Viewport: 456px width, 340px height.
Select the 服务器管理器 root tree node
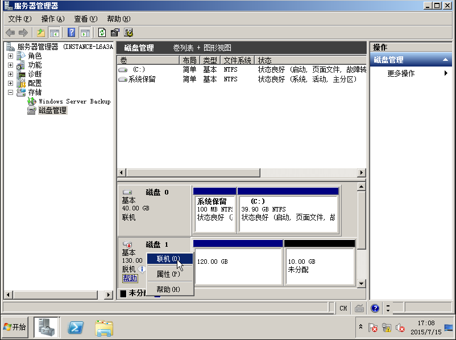click(x=65, y=47)
